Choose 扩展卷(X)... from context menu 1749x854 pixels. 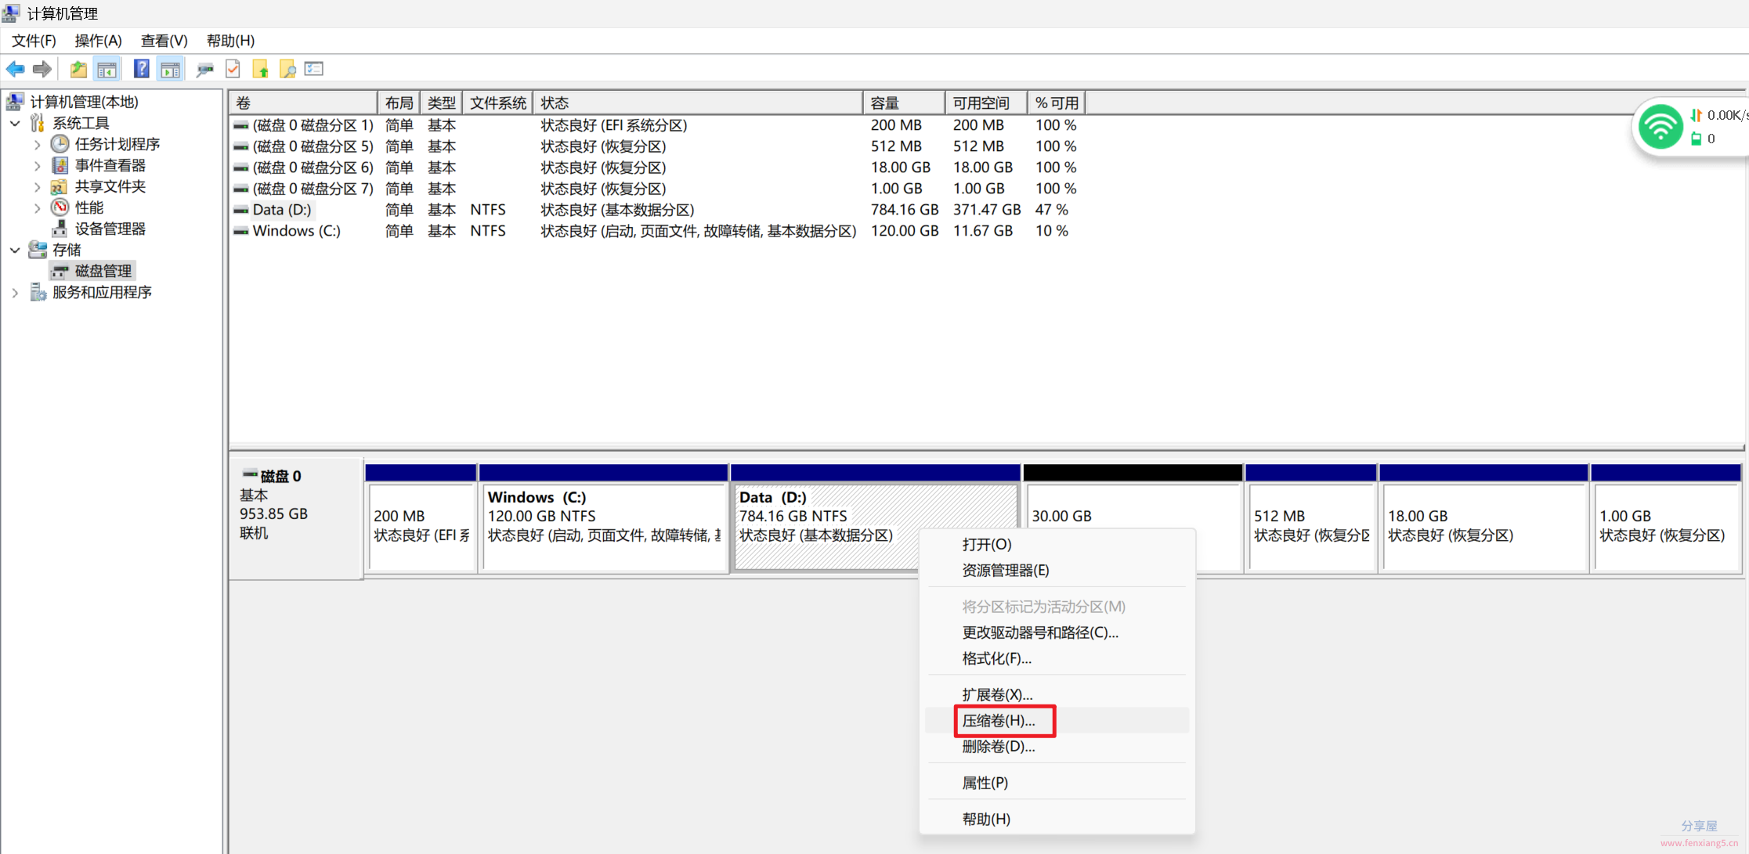[1057, 695]
